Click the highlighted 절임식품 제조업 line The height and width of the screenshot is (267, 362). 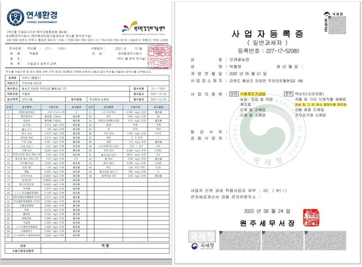pos(320,104)
